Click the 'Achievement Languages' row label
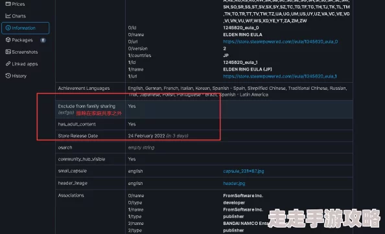385x234 pixels. (x=84, y=88)
